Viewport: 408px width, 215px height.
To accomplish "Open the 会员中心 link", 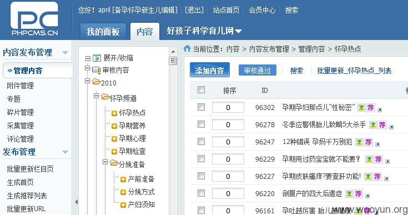I will [262, 10].
